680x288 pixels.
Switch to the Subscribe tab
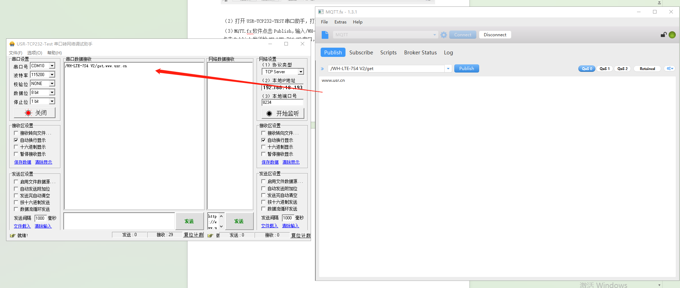pyautogui.click(x=361, y=53)
